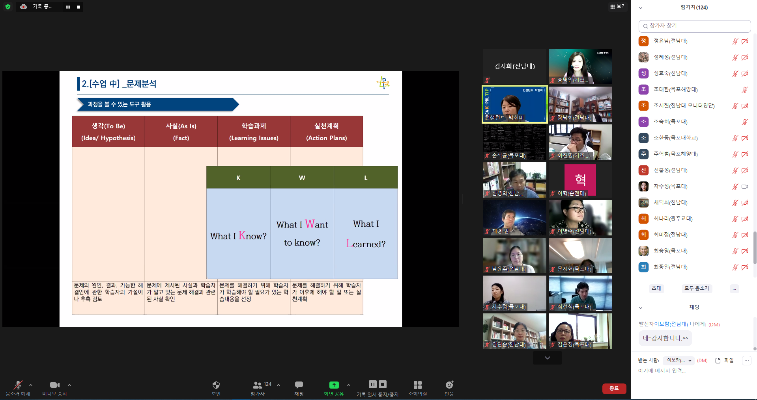Click the green encryption shield icon

pos(7,7)
